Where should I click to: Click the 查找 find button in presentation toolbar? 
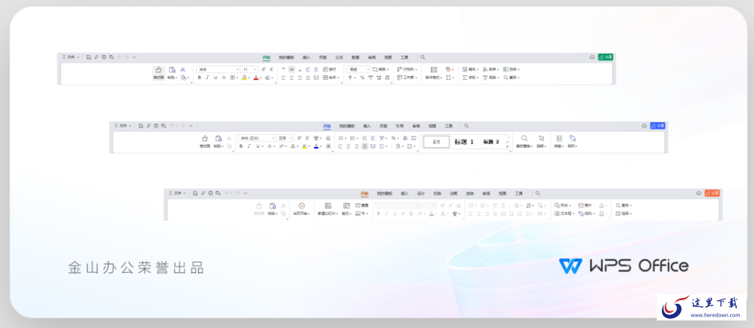tap(624, 205)
